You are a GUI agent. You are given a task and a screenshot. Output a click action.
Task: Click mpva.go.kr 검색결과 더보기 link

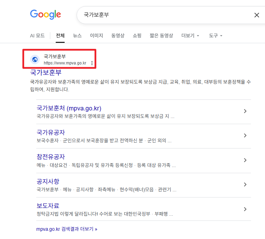pyautogui.click(x=67, y=229)
